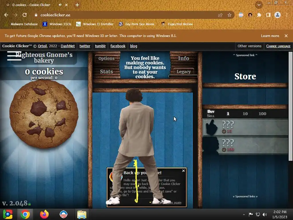
Task: Open the DashNet link
Action: [68, 46]
